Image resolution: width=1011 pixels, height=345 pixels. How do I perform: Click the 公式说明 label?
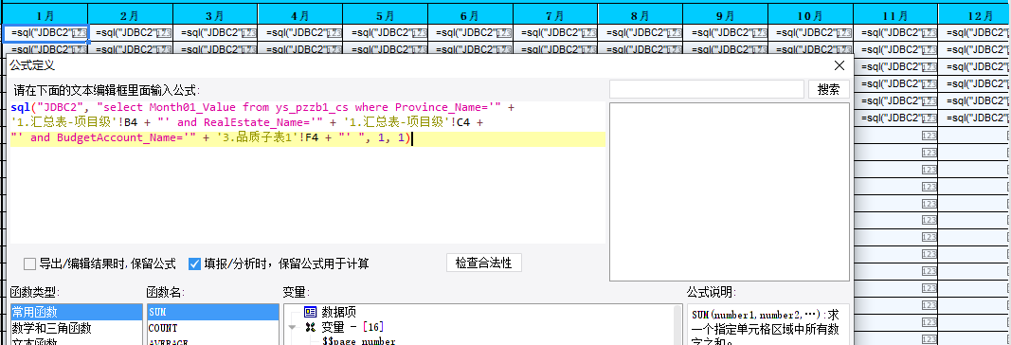tap(712, 293)
